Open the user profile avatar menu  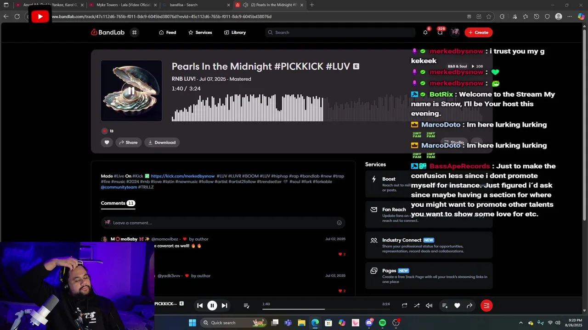click(455, 32)
